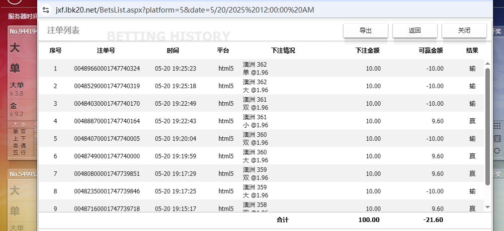Close the bet list with 关闭

464,31
